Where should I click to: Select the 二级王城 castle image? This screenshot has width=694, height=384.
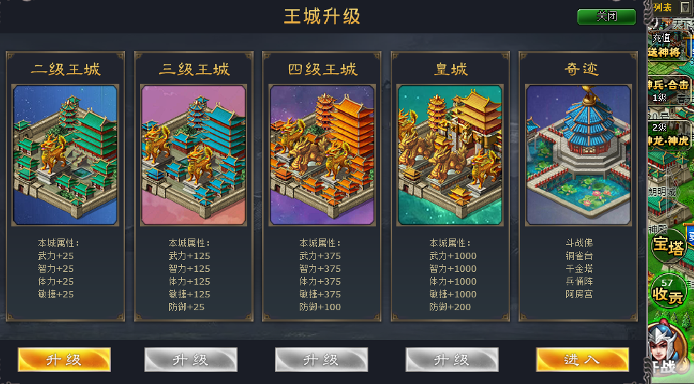65,155
